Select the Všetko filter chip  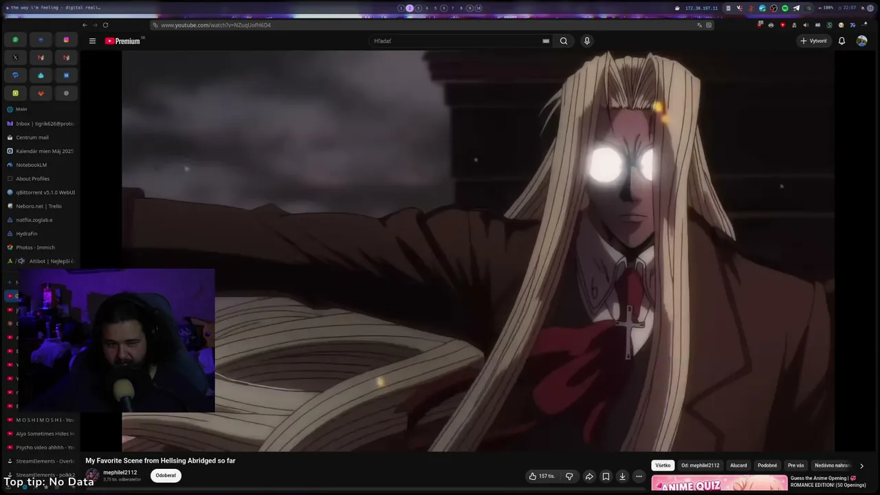click(x=663, y=465)
